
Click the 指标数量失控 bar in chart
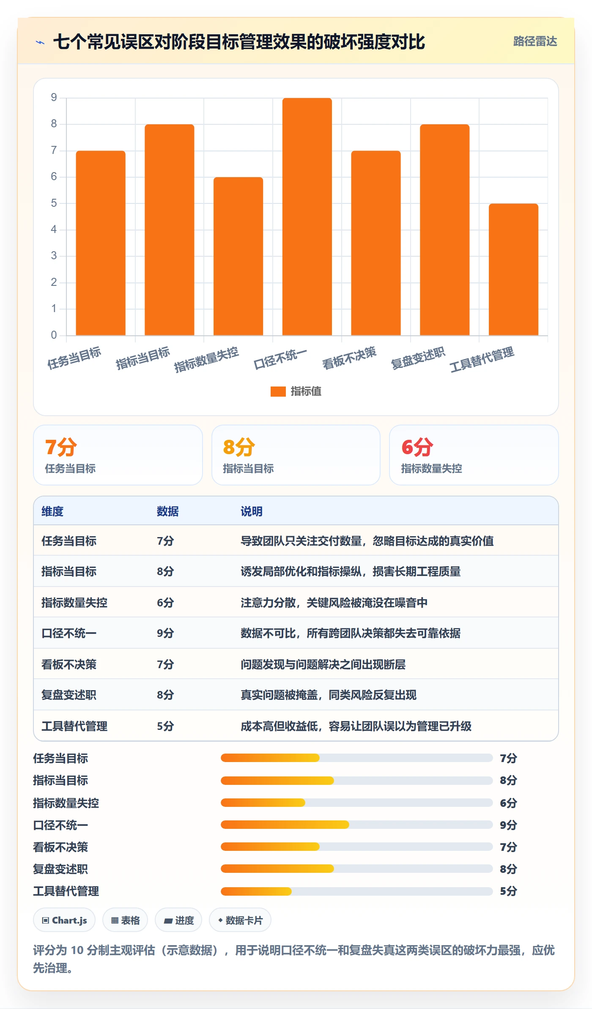click(238, 256)
